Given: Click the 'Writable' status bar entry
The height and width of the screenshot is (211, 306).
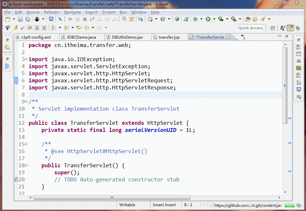Looking at the screenshot, I should coord(127,205).
